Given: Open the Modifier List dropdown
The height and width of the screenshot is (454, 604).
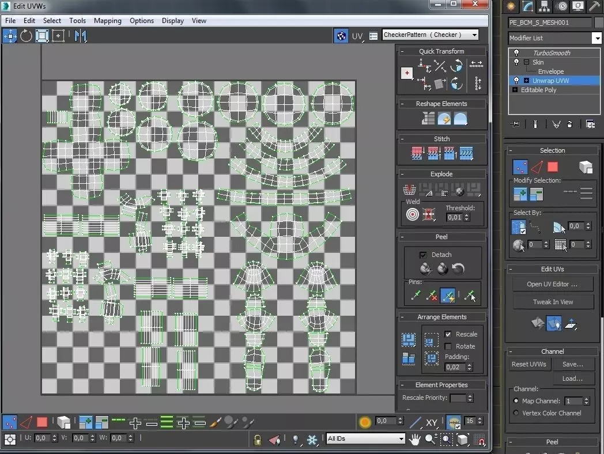Looking at the screenshot, I should pyautogui.click(x=597, y=38).
